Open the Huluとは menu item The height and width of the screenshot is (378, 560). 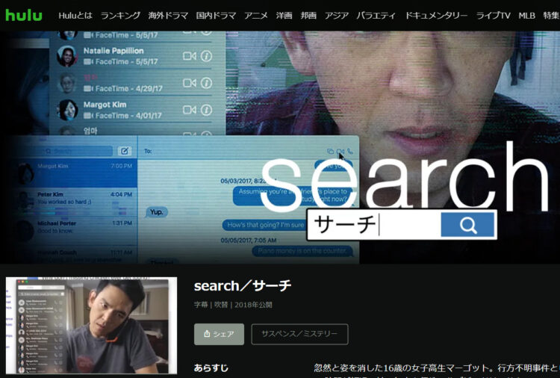(75, 16)
